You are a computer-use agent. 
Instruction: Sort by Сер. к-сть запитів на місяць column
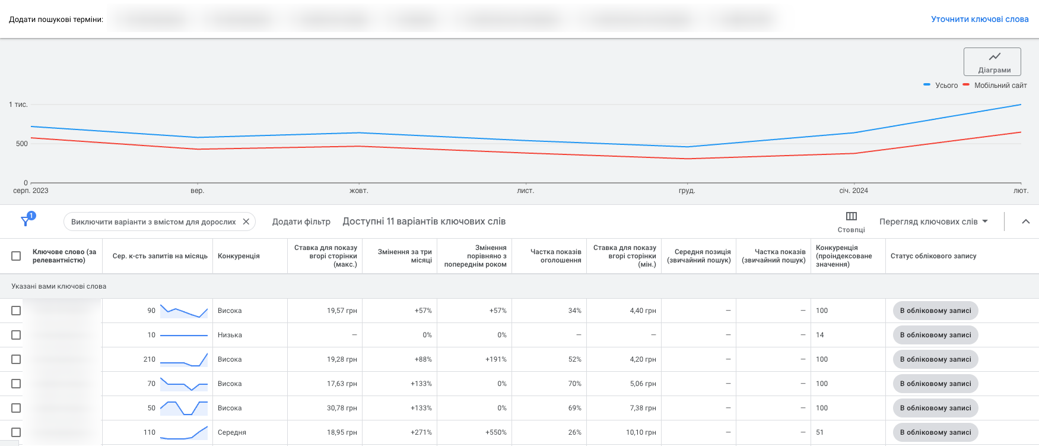pos(160,256)
